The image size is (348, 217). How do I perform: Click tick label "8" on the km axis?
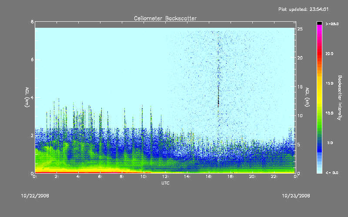[x=32, y=22]
